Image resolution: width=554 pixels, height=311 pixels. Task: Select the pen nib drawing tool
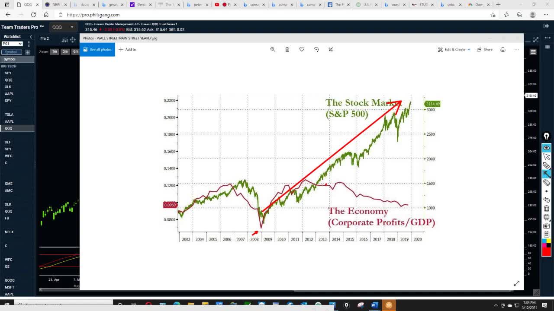tap(546, 136)
